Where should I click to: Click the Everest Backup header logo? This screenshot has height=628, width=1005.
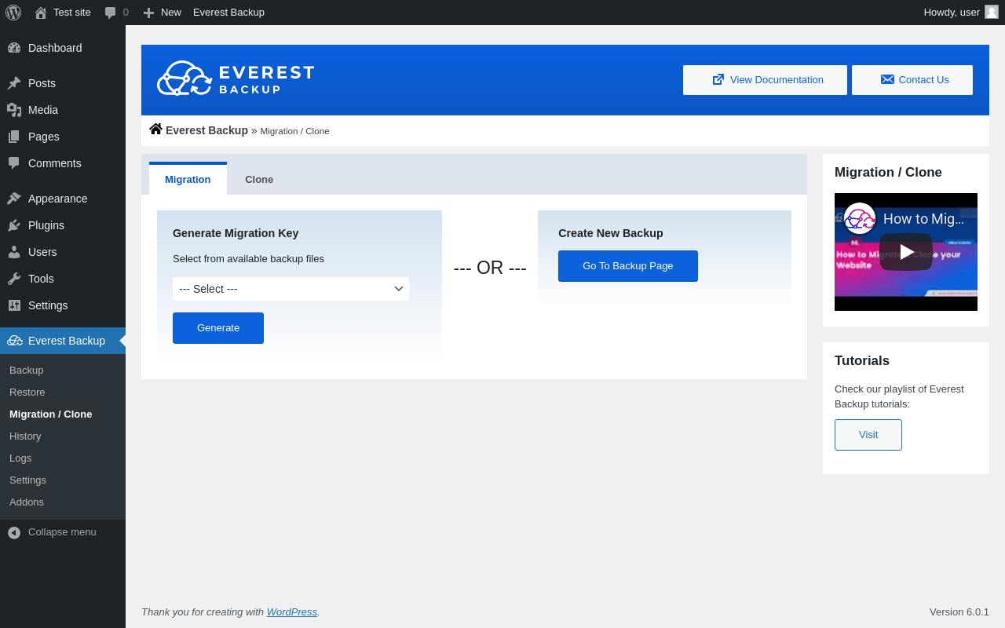(x=236, y=78)
